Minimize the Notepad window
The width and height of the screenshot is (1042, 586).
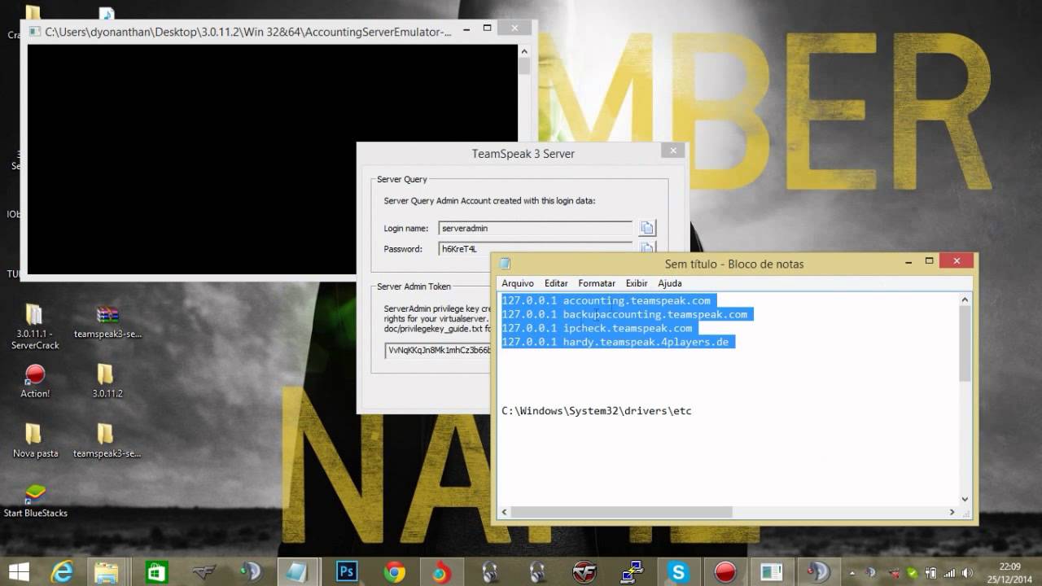tap(909, 261)
